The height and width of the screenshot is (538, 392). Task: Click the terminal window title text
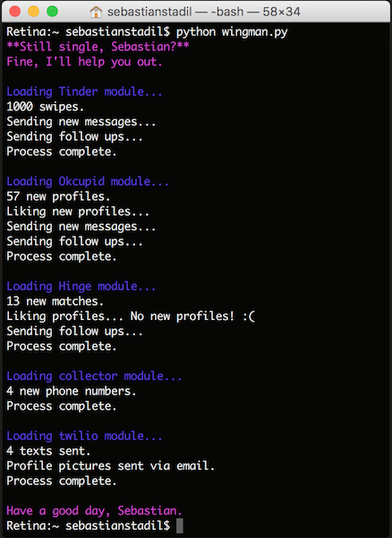pos(204,12)
